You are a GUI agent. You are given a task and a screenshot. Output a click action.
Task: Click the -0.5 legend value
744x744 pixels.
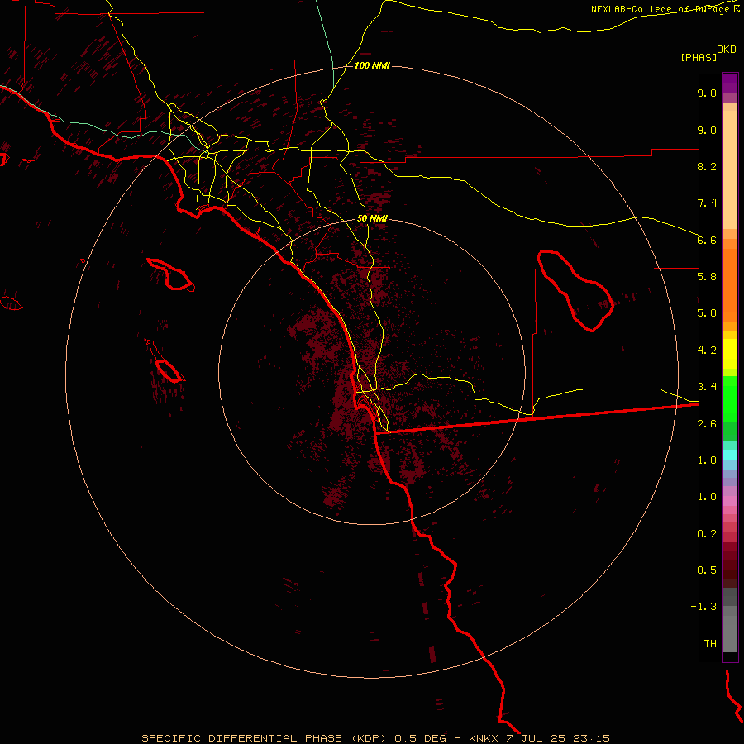coord(703,570)
